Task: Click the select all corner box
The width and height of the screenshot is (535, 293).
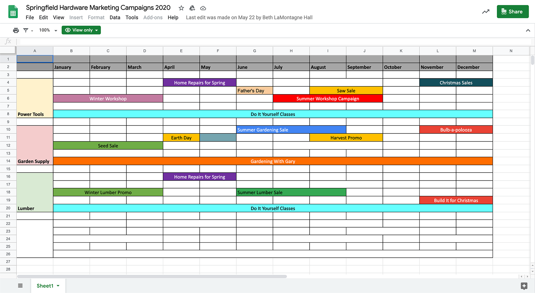Action: [8, 50]
